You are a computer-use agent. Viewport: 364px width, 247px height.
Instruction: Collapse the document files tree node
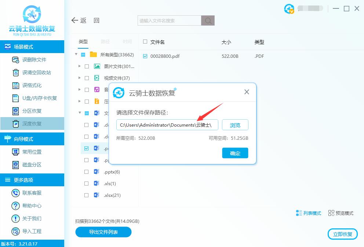[x=80, y=113]
